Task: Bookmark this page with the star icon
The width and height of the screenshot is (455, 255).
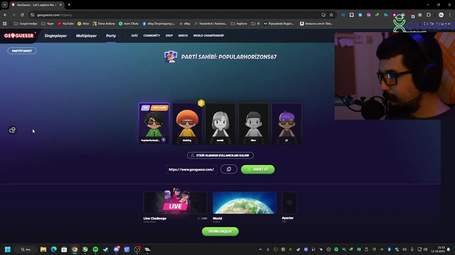Action: (x=331, y=15)
